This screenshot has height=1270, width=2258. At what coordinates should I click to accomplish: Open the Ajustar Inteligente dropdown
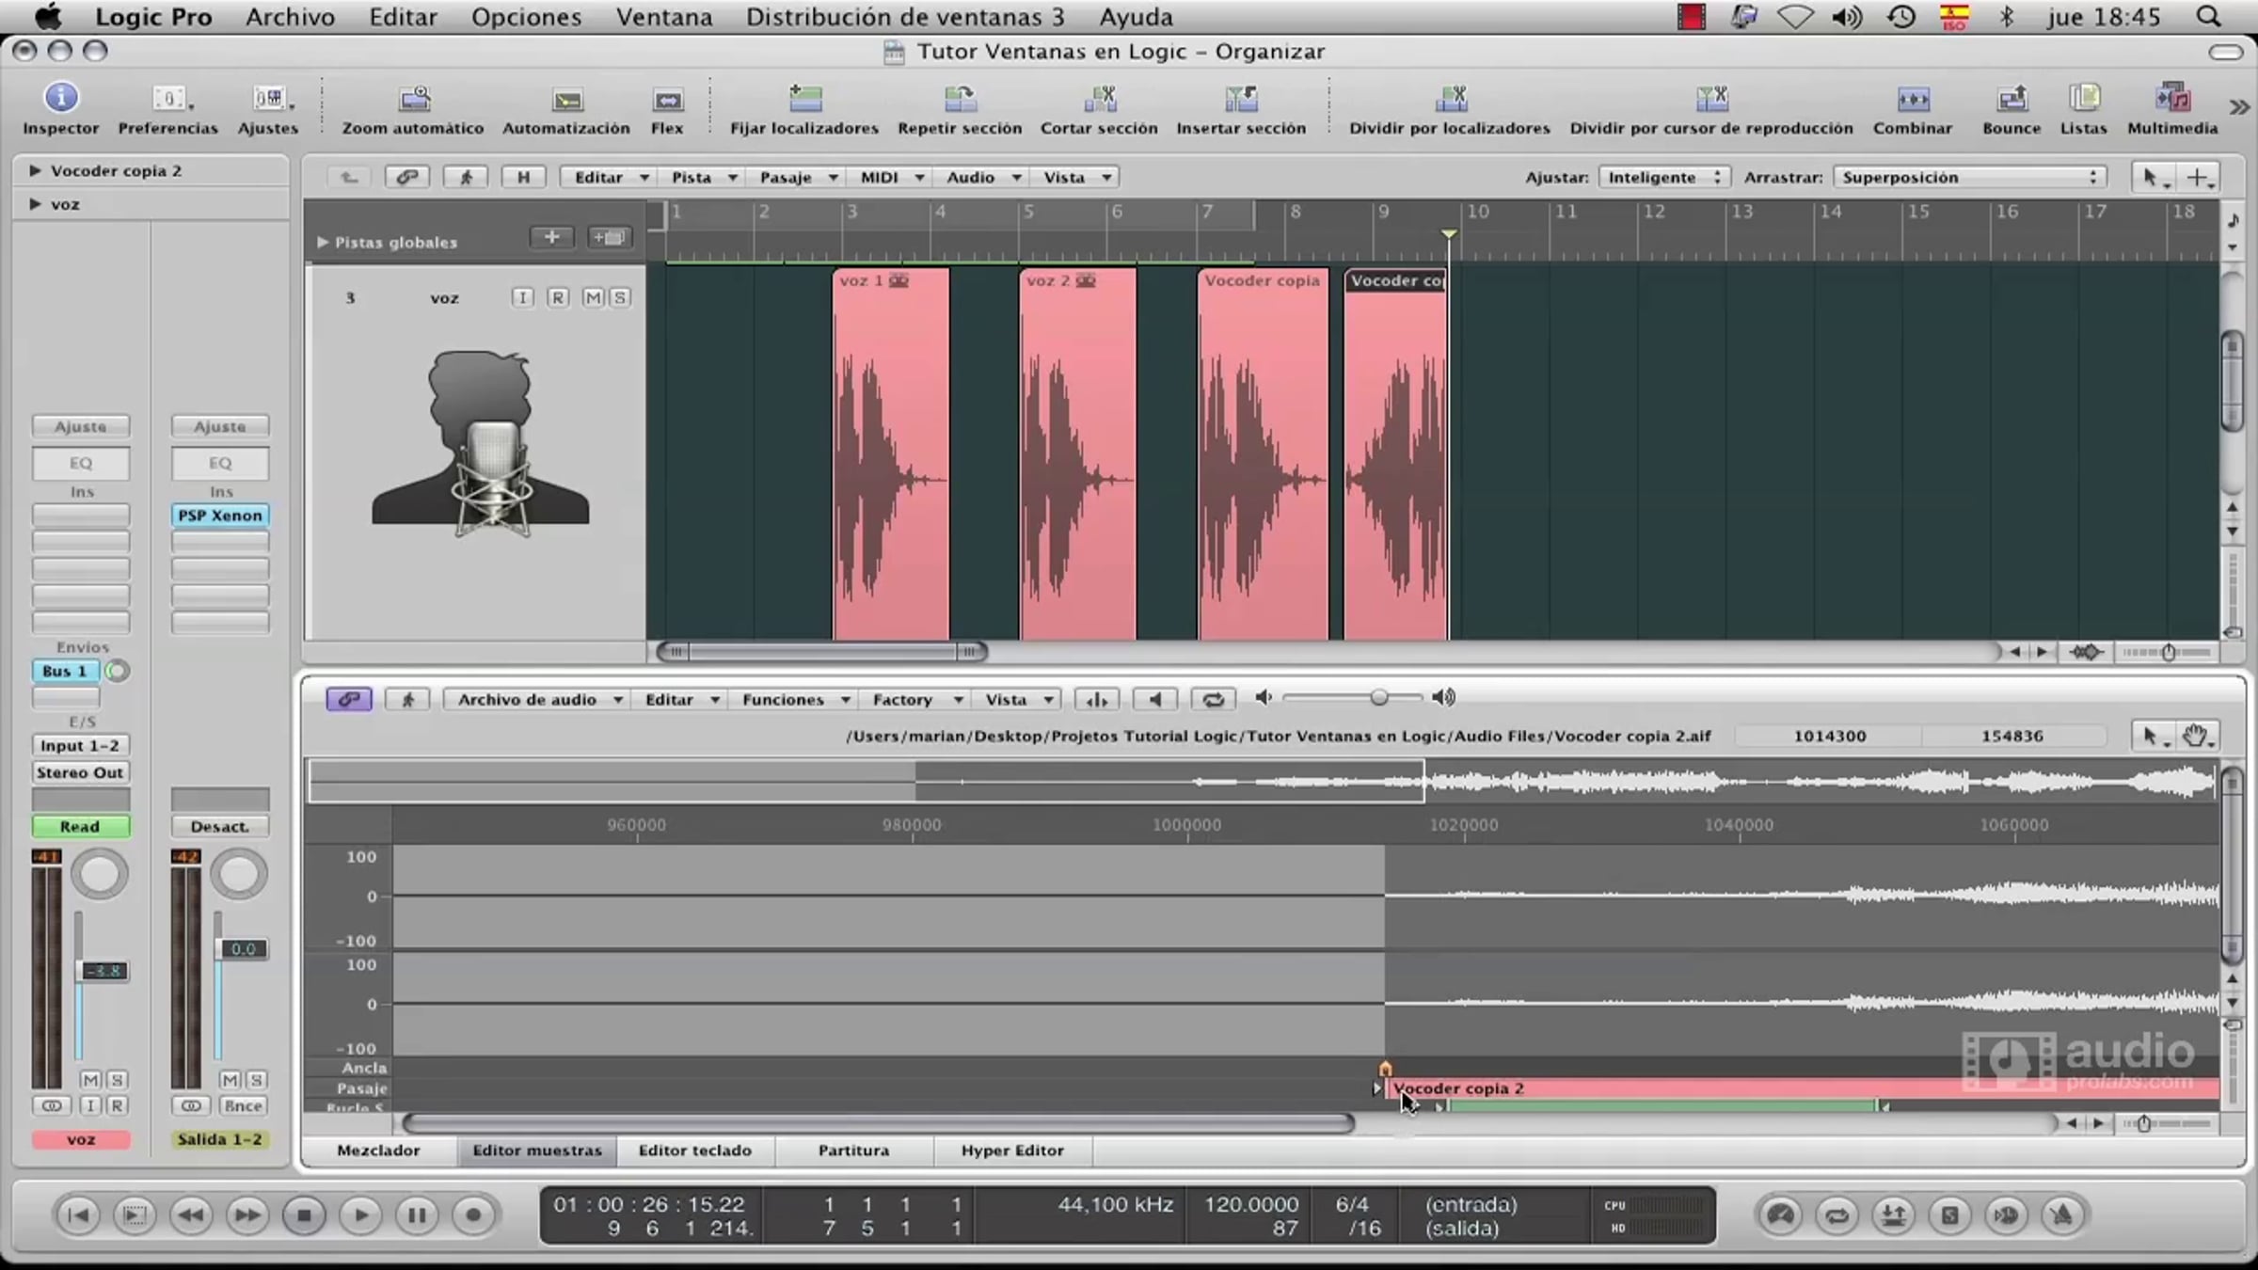[1663, 177]
